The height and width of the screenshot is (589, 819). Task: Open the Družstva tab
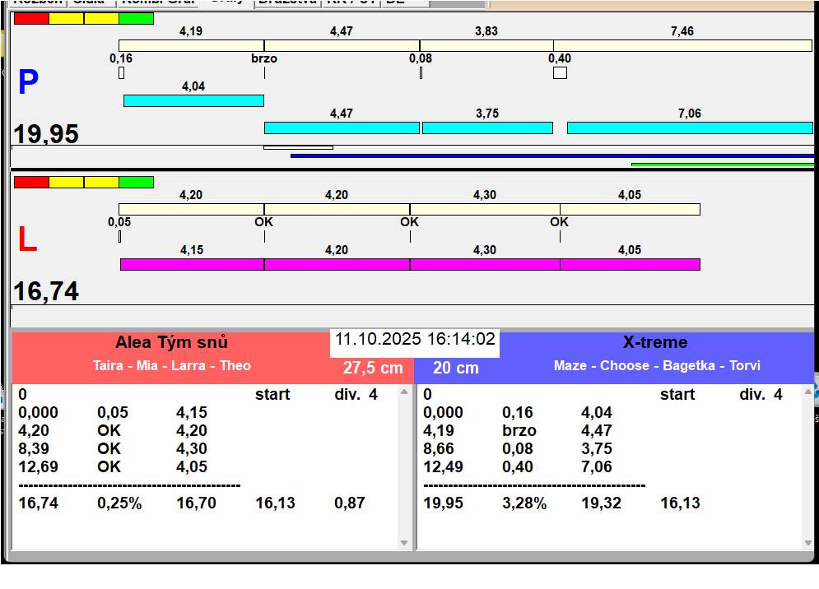[286, 2]
